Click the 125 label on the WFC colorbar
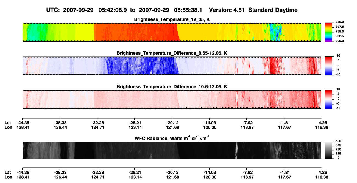The image size is (357, 183). pyautogui.click(x=338, y=154)
